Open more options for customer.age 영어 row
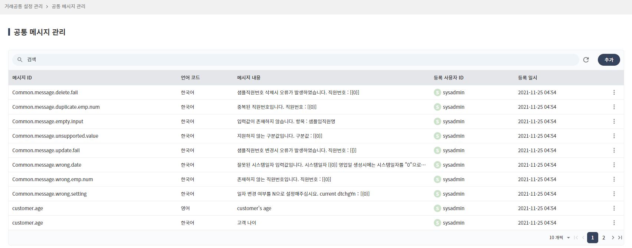This screenshot has height=248, width=632. (614, 208)
